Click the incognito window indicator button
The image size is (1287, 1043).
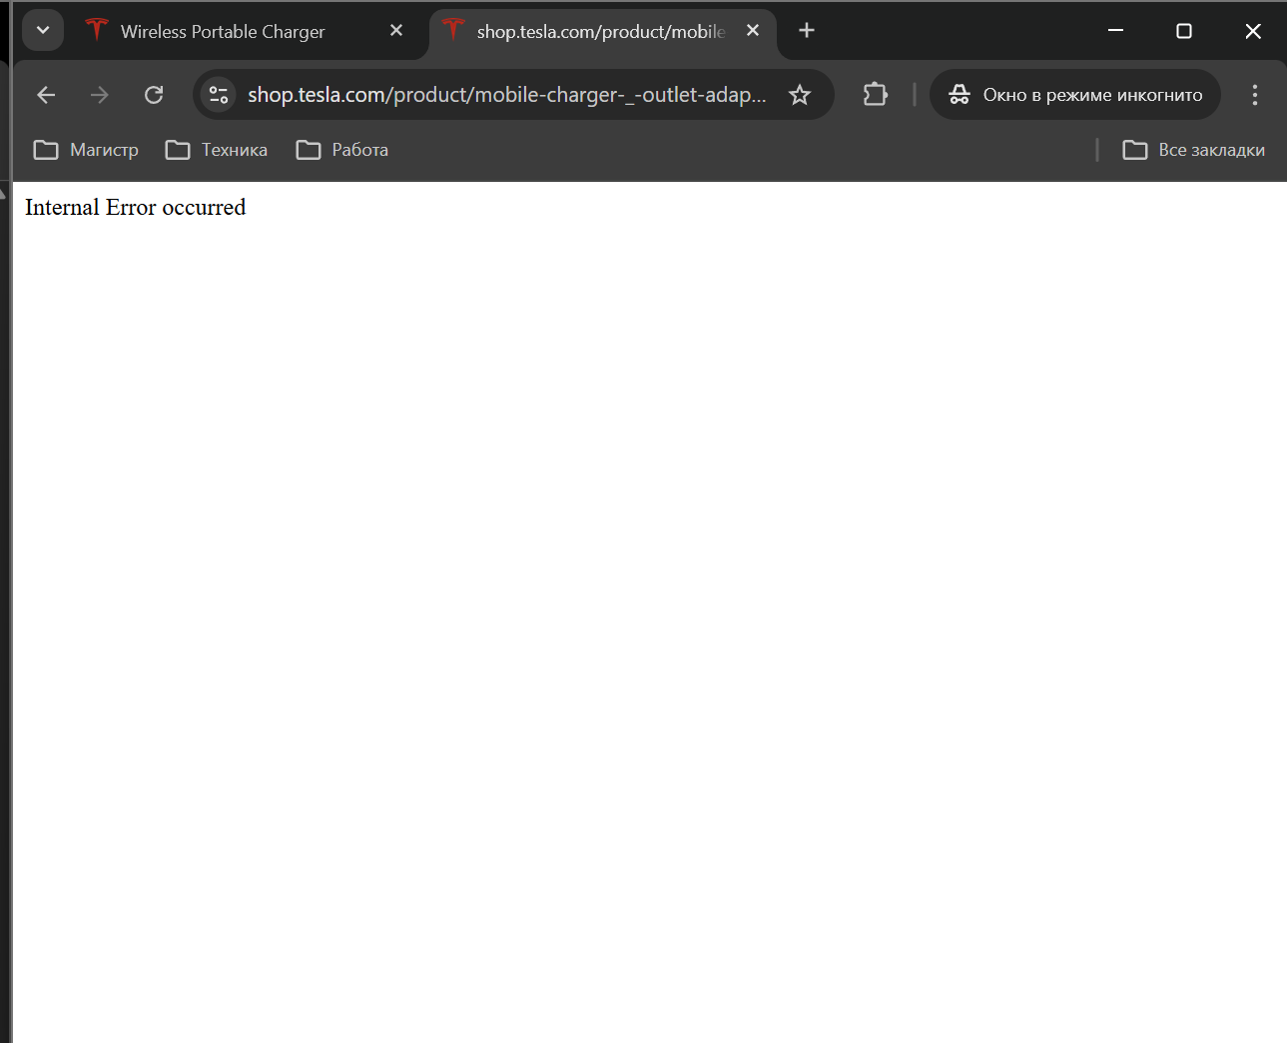tap(1075, 95)
